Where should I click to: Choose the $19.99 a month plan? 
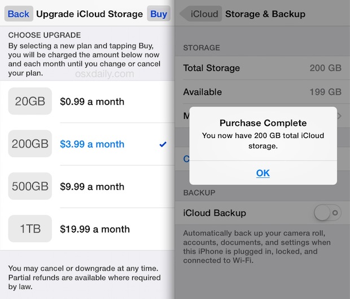click(x=95, y=229)
